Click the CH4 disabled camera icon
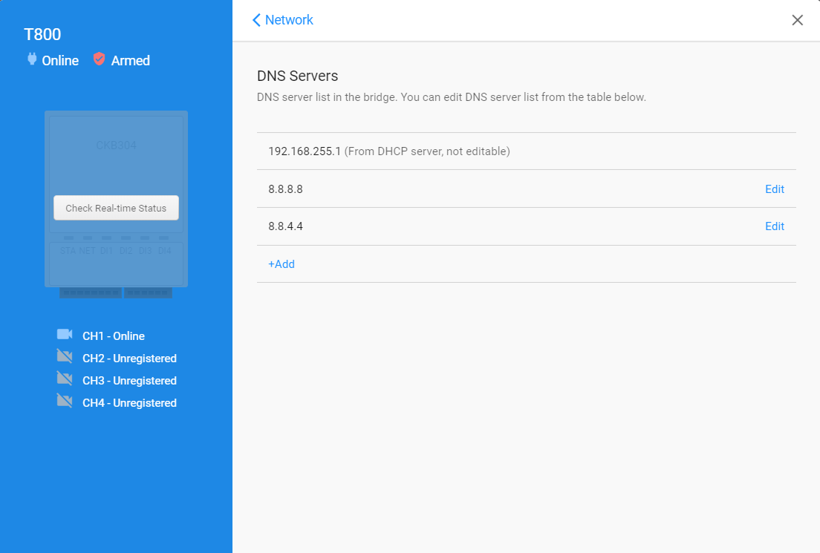The image size is (820, 553). point(65,401)
